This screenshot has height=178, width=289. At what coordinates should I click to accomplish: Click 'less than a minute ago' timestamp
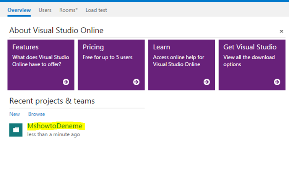[x=54, y=134]
